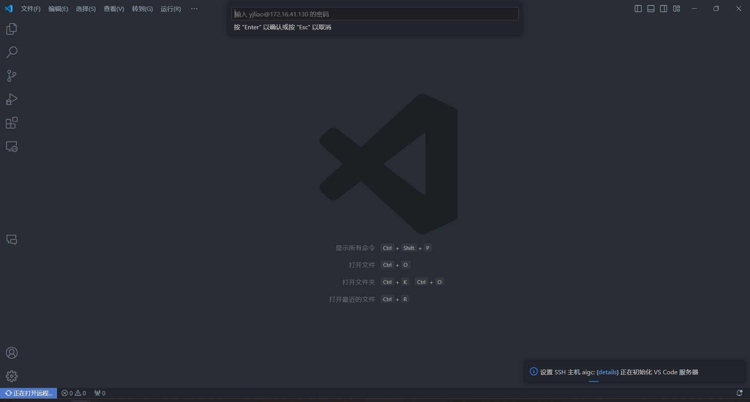Click the 打开最近的文件 shortcut label
Viewport: 750px width, 402px height.
[352, 299]
